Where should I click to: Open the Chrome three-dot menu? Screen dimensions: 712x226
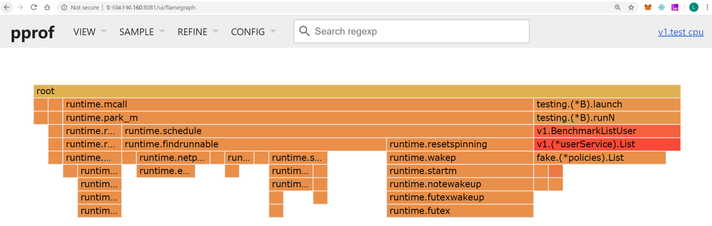tap(707, 7)
